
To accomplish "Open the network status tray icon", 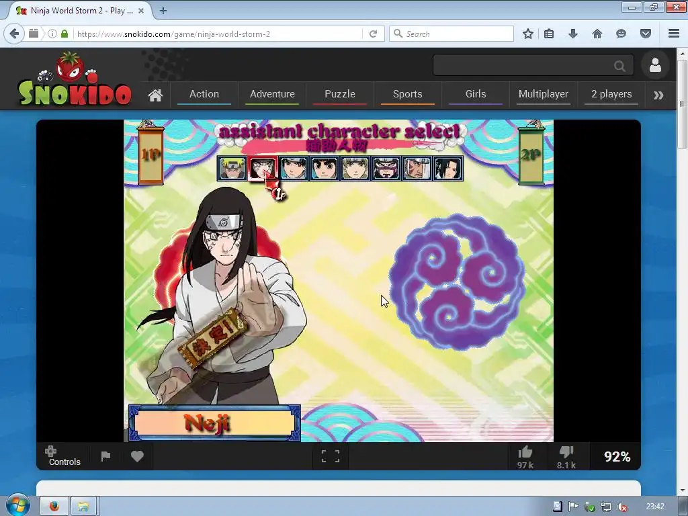I will tap(606, 507).
